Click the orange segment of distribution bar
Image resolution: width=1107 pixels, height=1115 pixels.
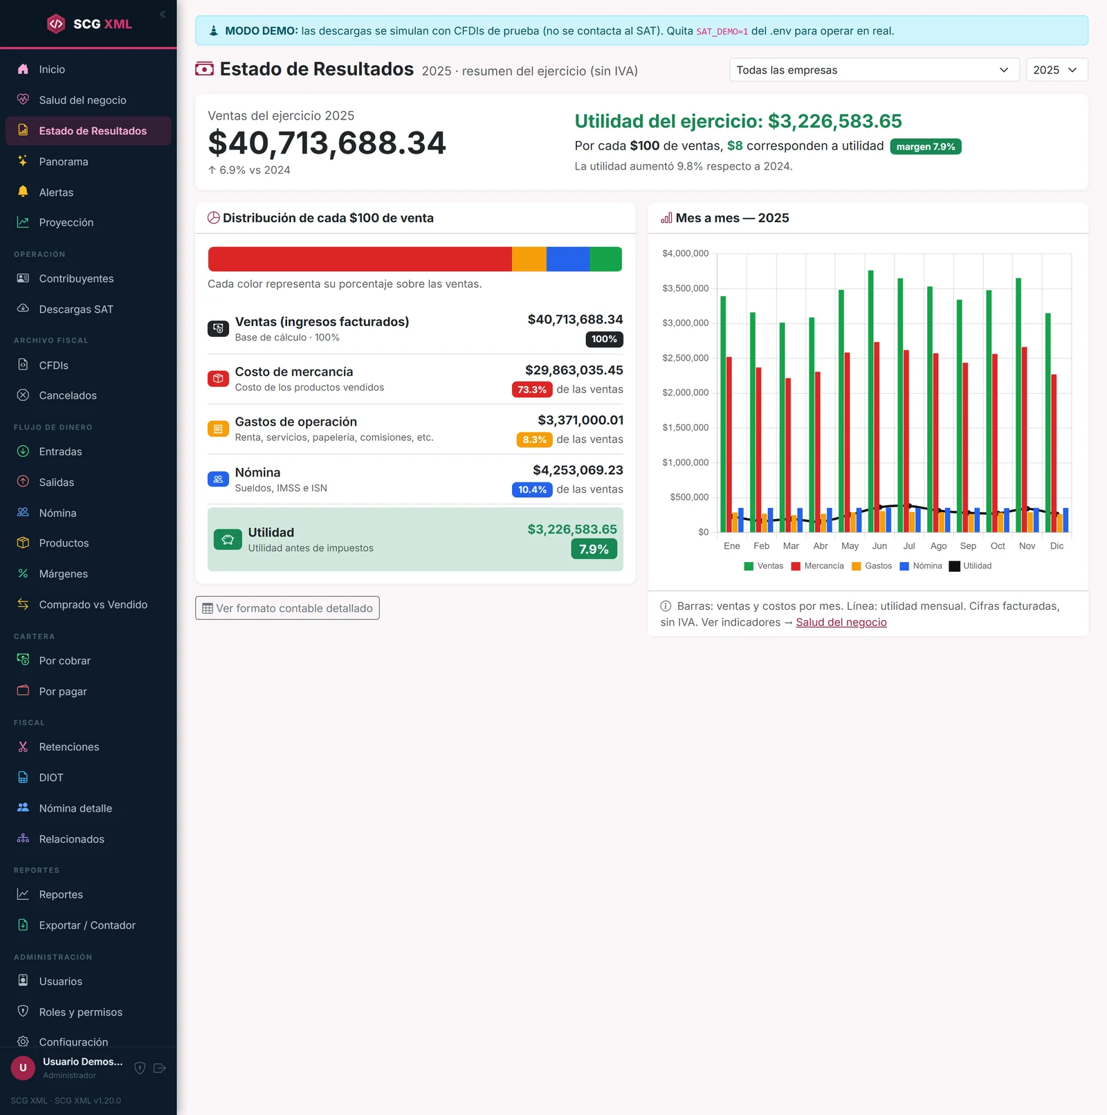pyautogui.click(x=529, y=259)
